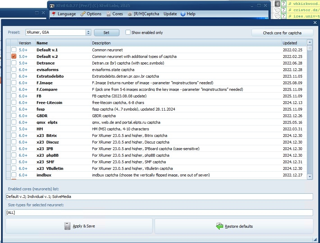This screenshot has height=243, width=320.
Task: Click the Apply & Save disk icon
Action: point(68,226)
